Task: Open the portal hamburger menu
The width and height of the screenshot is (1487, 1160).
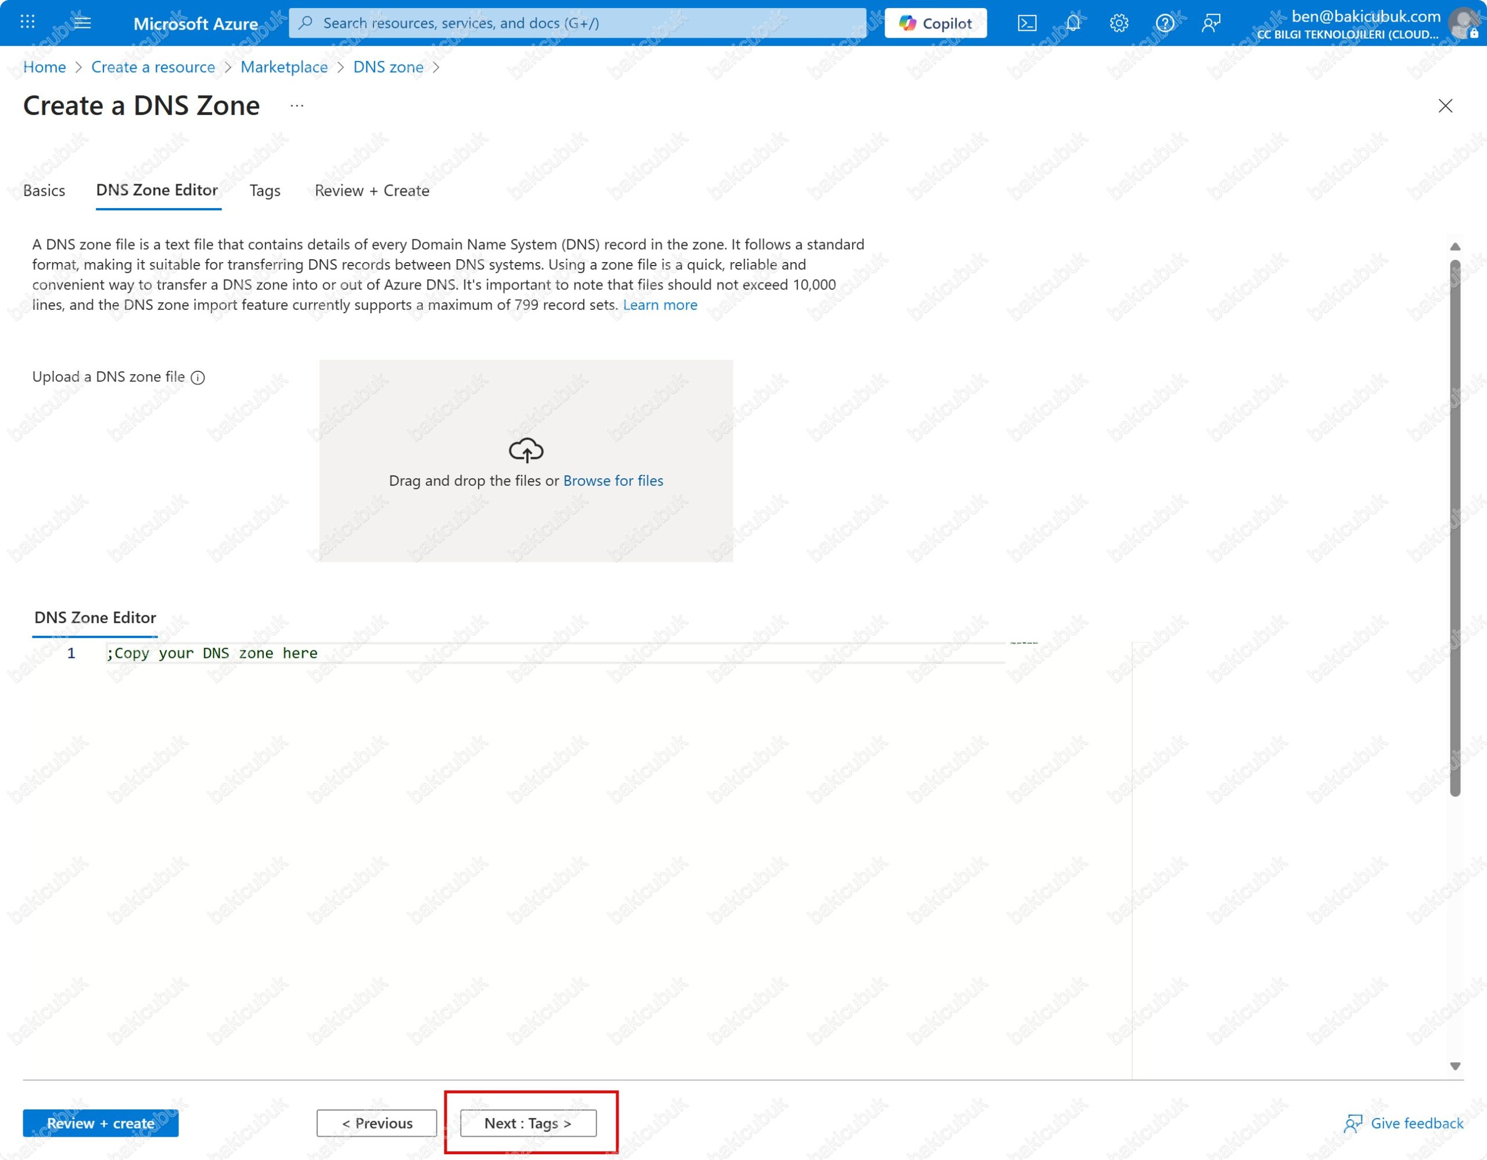Action: click(82, 23)
